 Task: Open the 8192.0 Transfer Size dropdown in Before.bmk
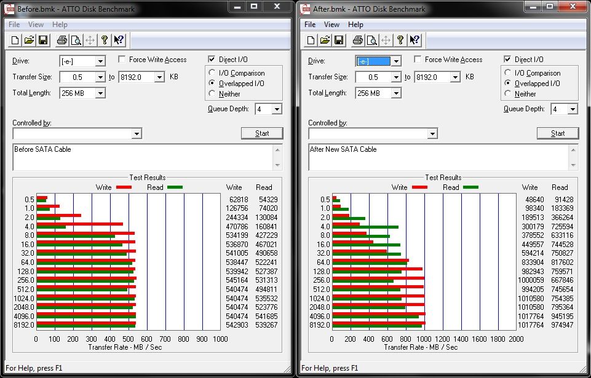(159, 77)
